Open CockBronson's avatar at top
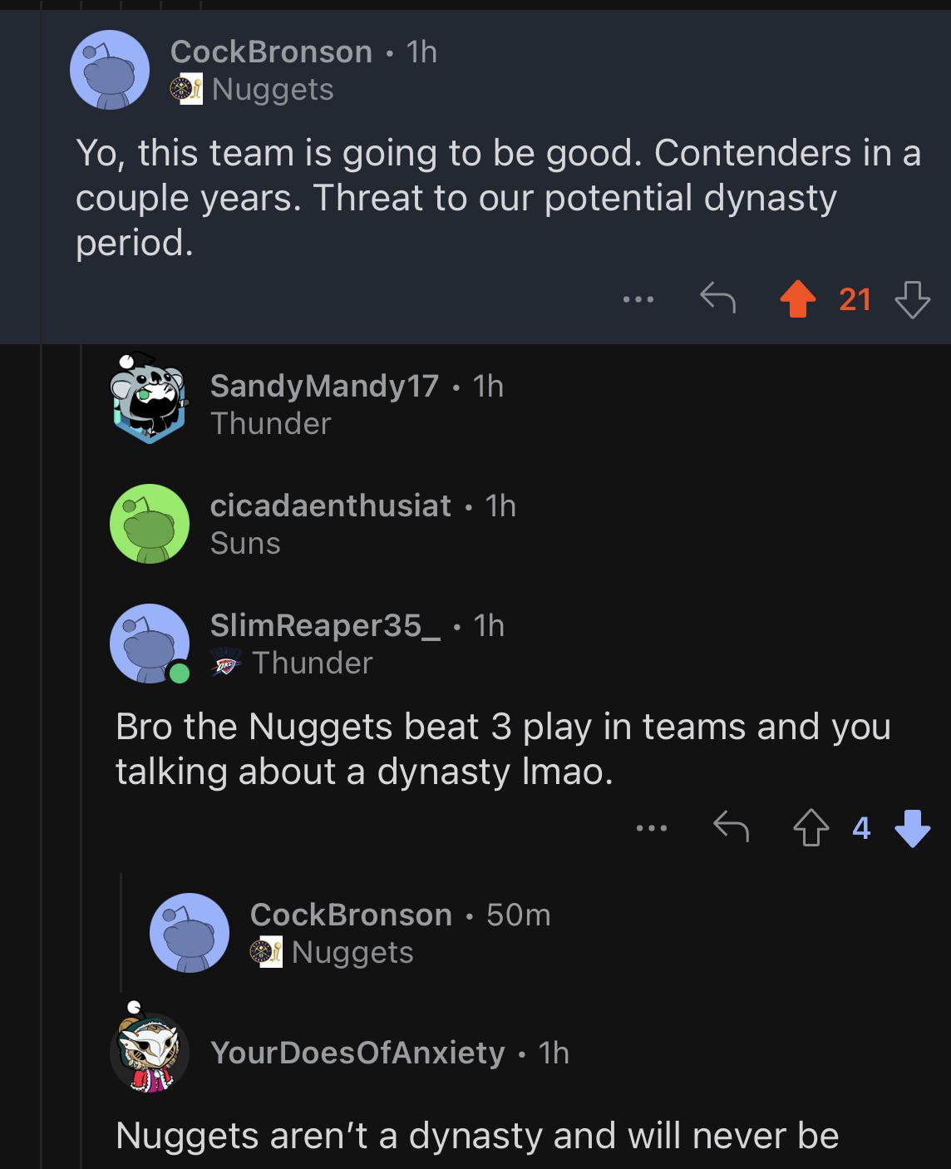Screen dimensions: 951x1169 point(110,70)
